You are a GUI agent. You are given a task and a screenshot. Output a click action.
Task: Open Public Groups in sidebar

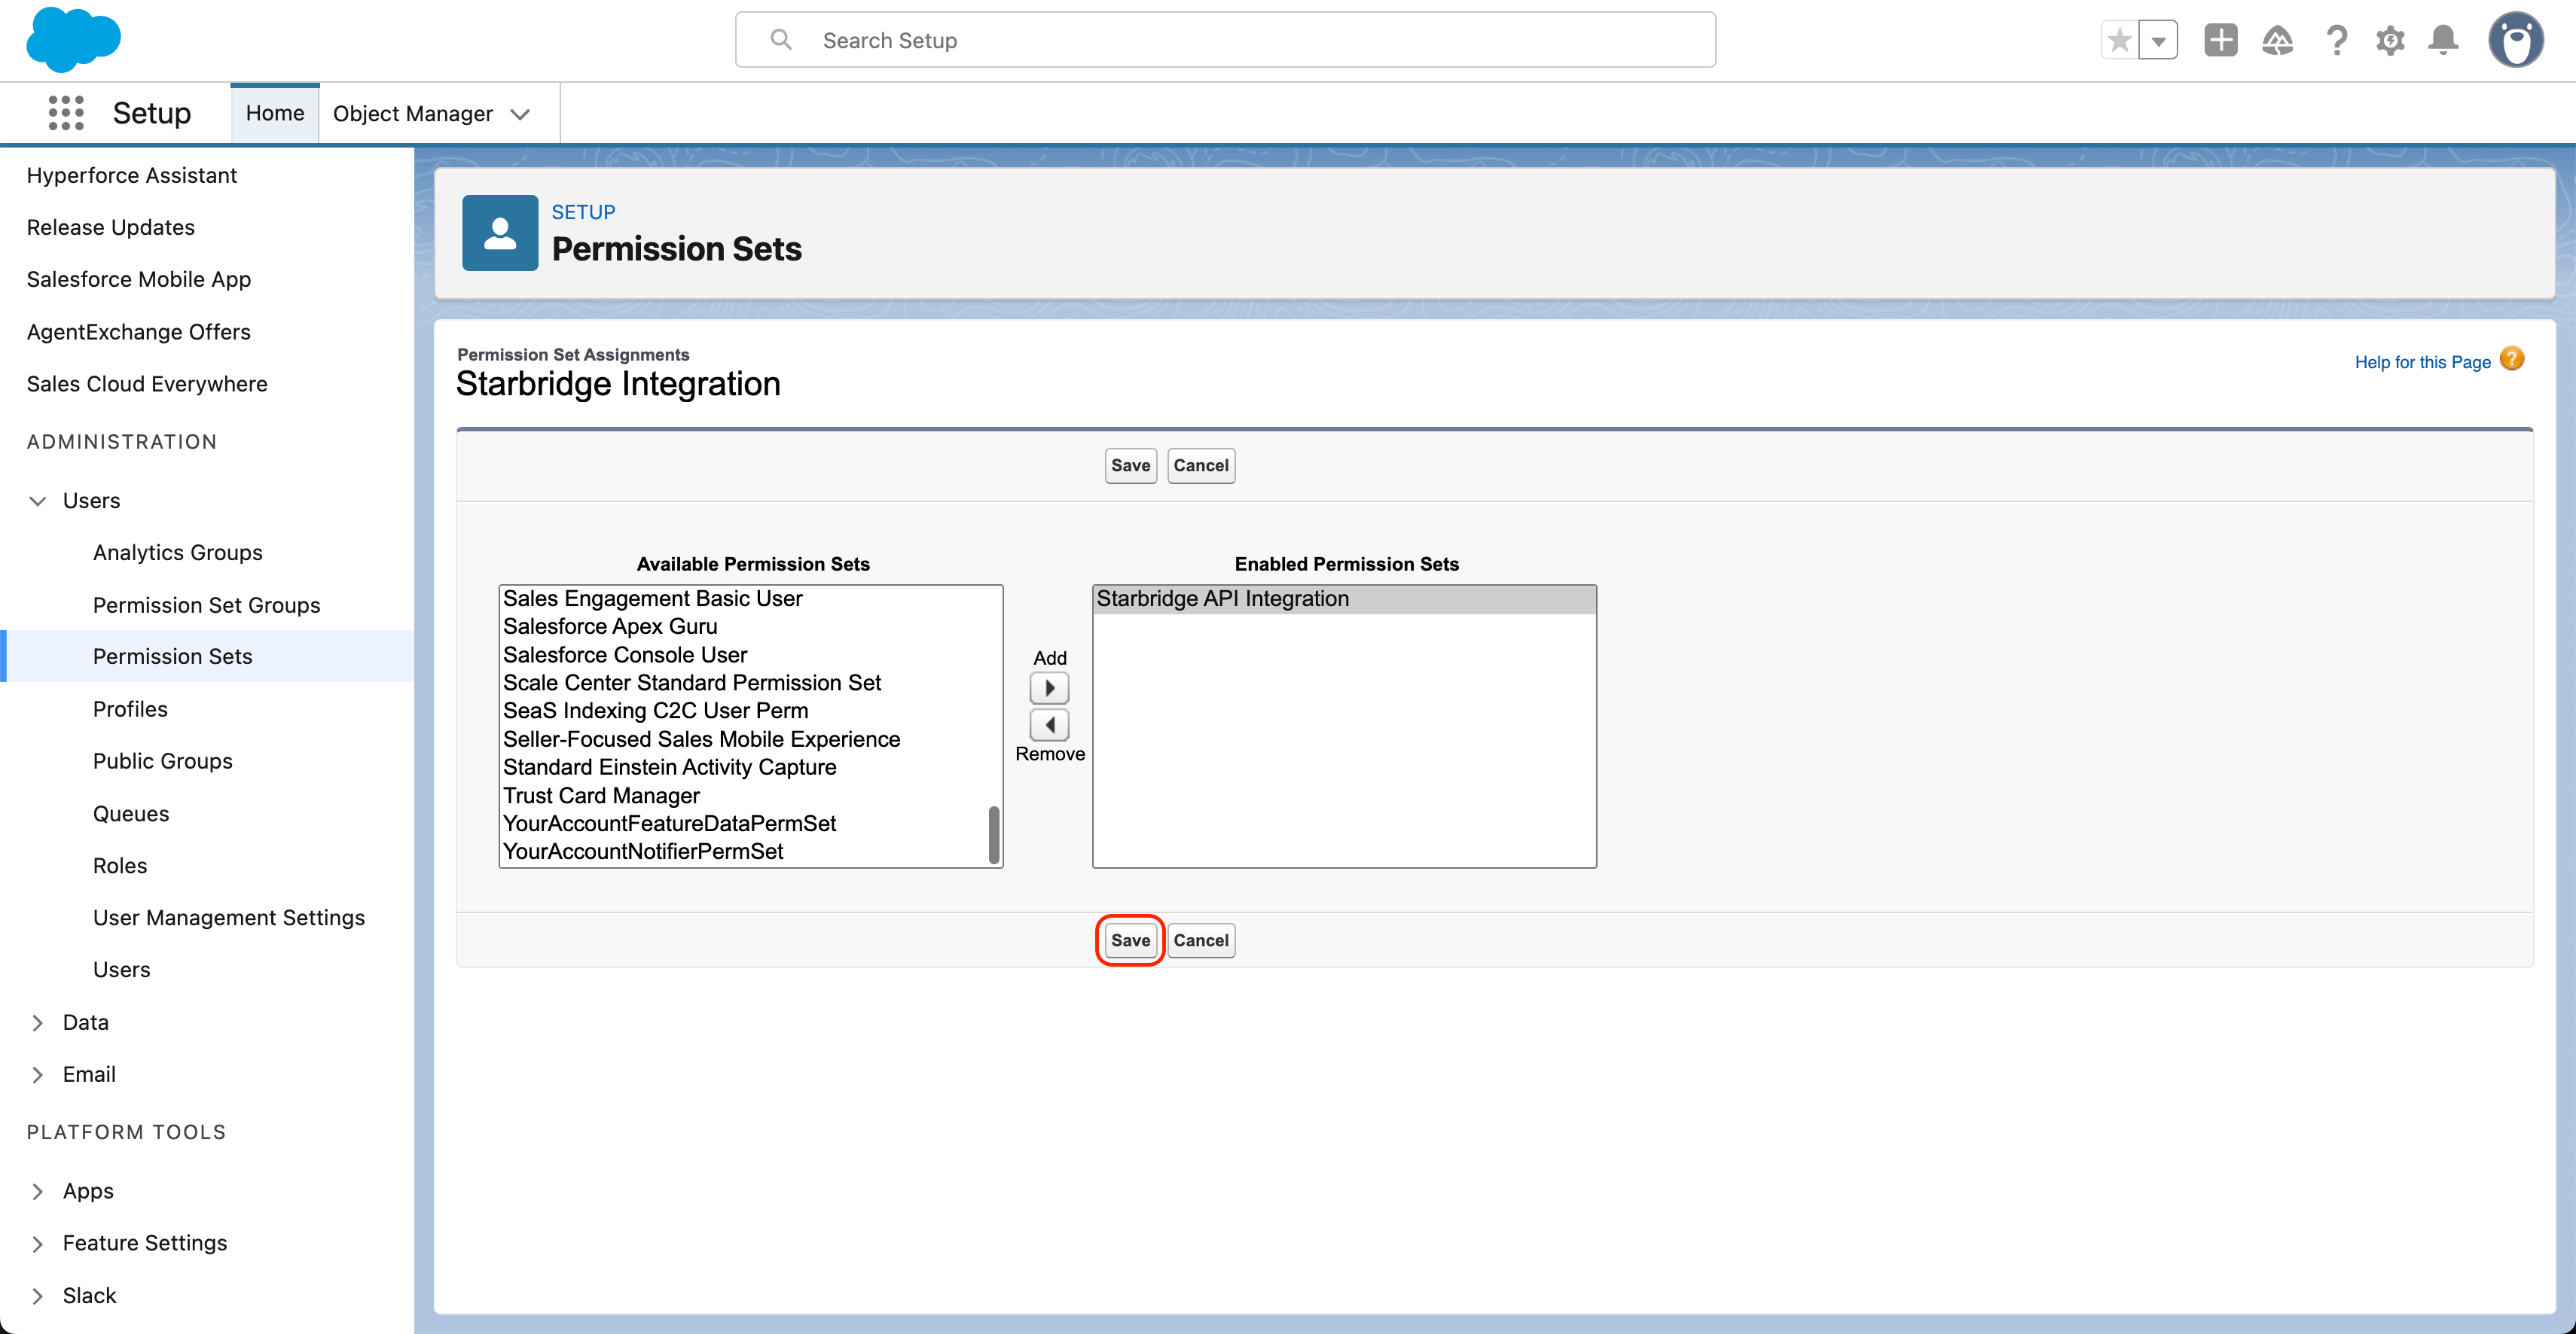(x=163, y=760)
